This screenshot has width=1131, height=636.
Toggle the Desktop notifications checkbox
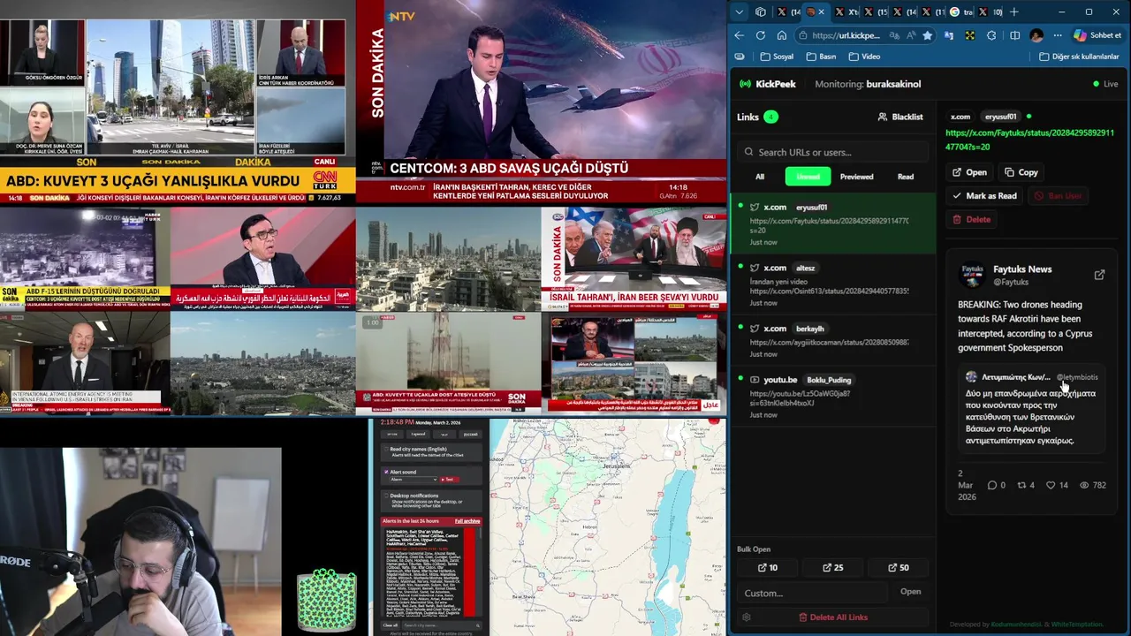[x=385, y=496]
